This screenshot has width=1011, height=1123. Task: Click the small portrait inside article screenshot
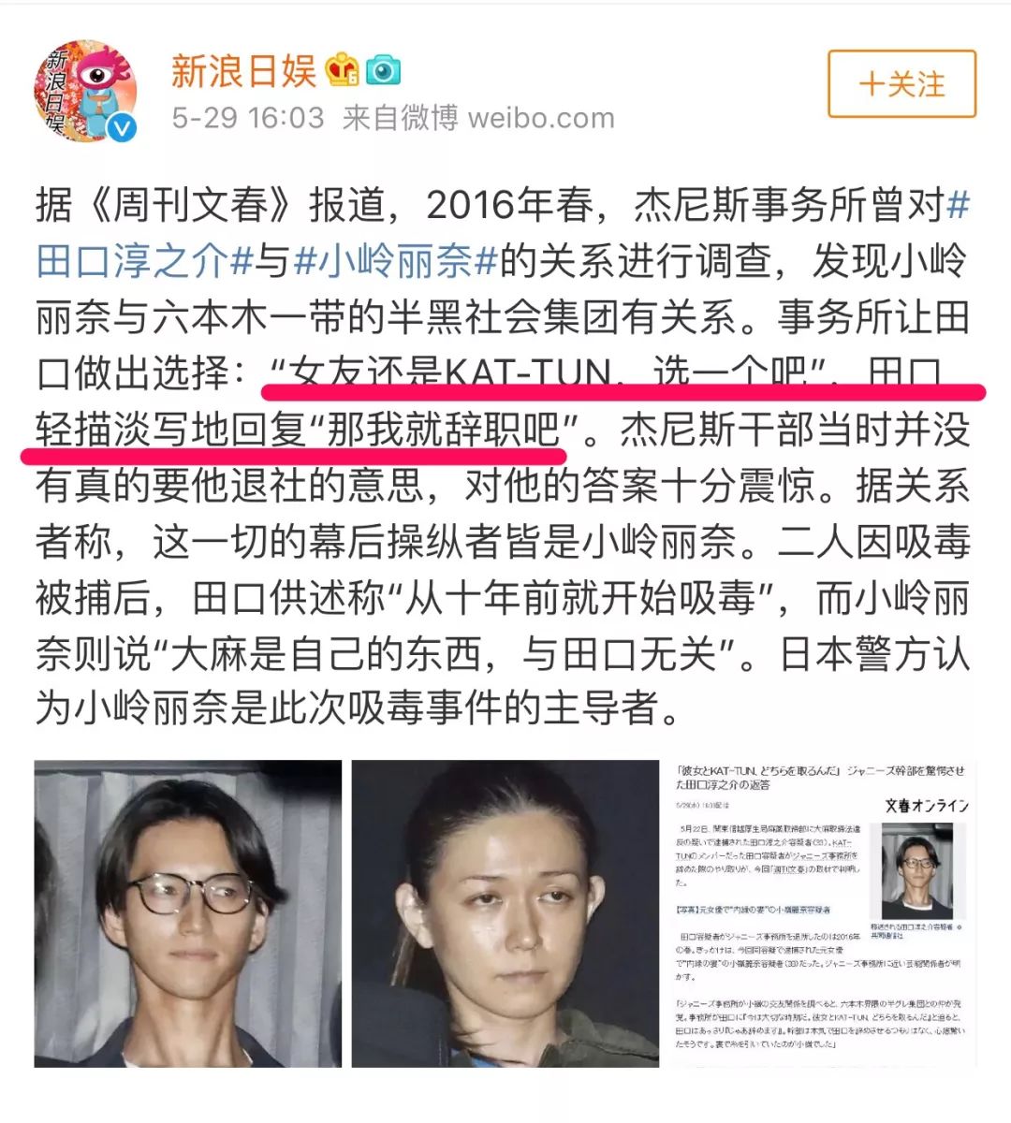pos(917,870)
